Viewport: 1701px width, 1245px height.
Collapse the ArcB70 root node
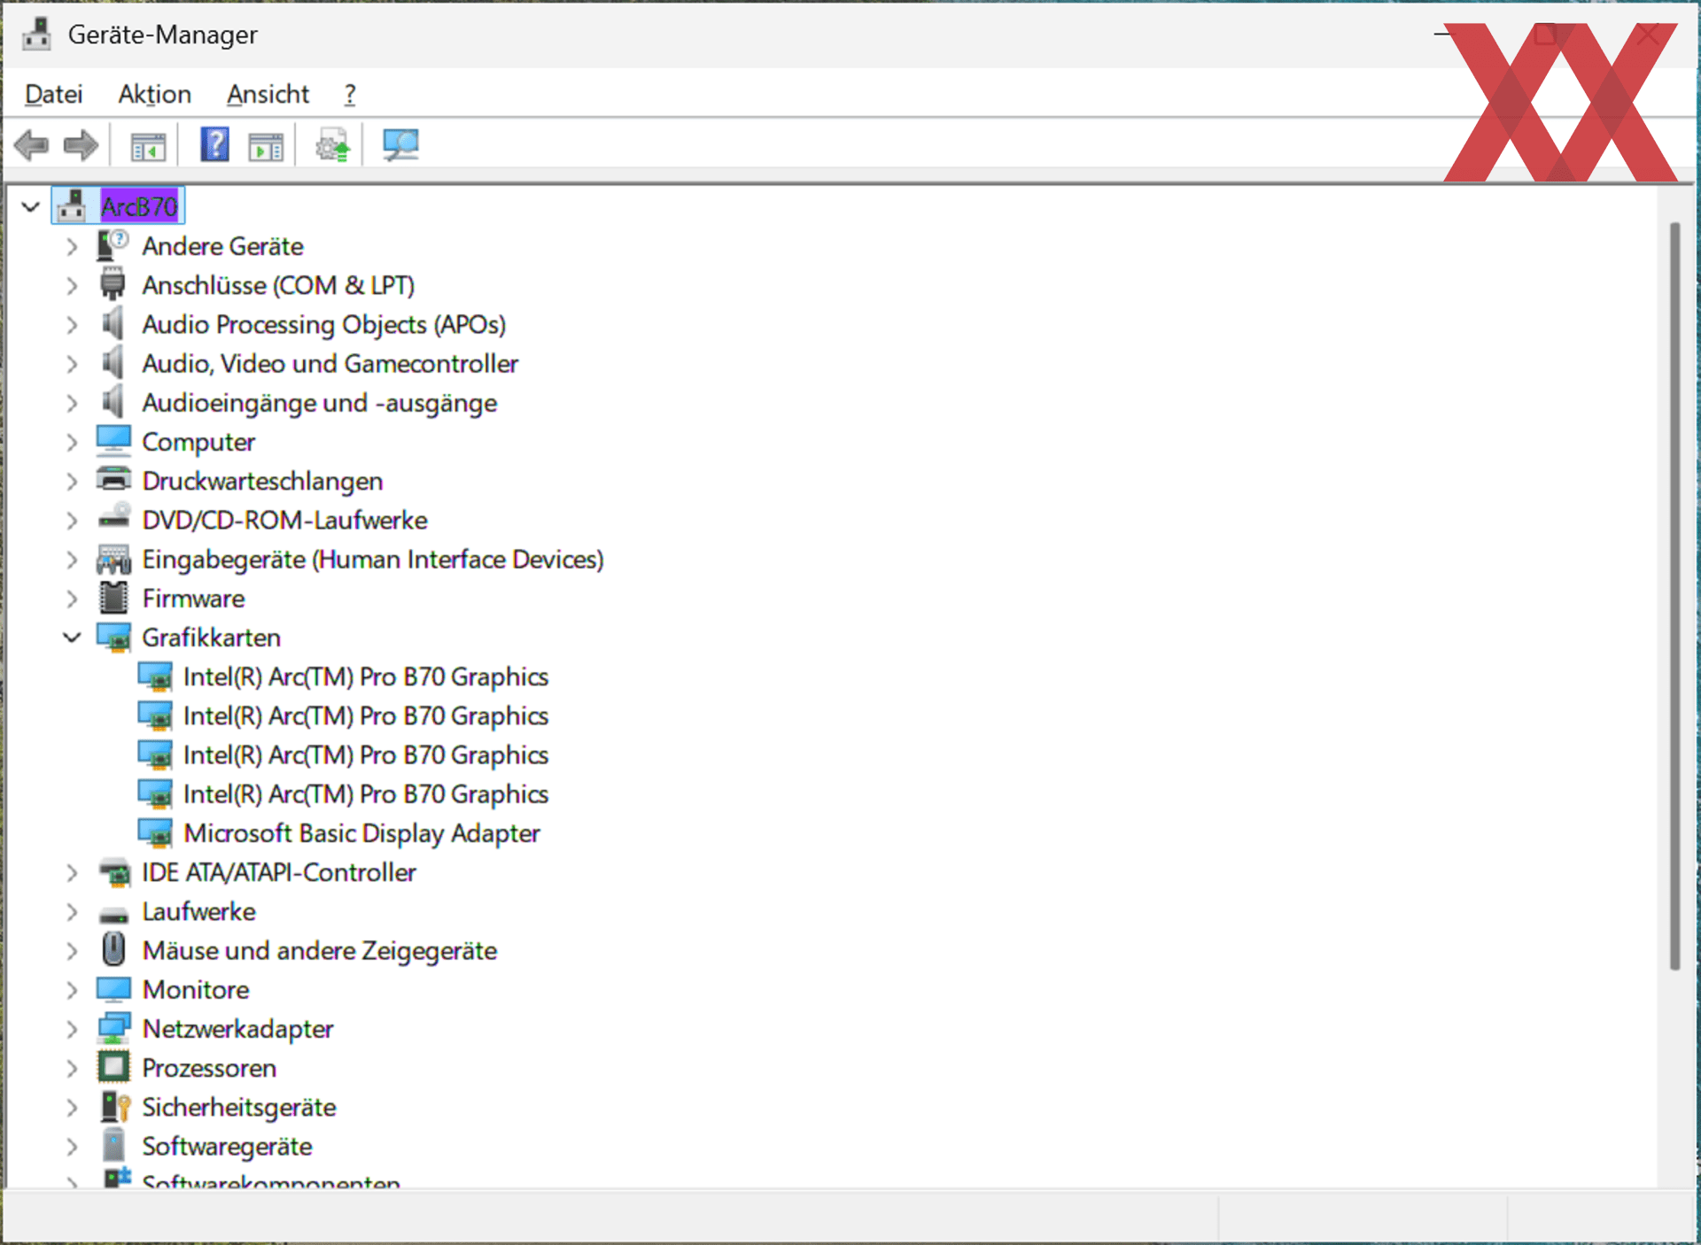point(31,207)
